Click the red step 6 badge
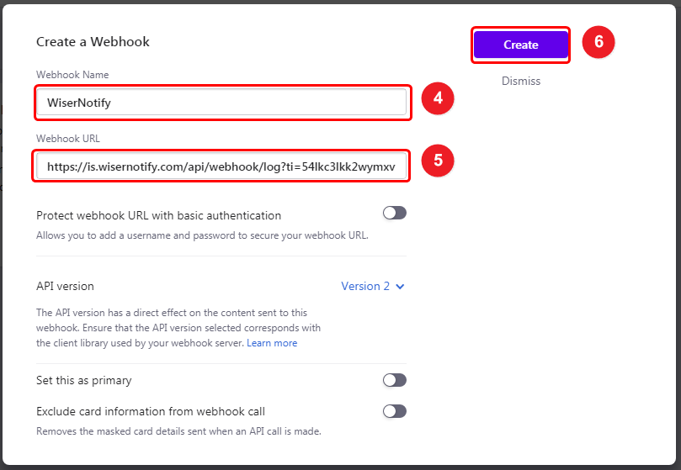This screenshot has height=470, width=681. pyautogui.click(x=599, y=42)
